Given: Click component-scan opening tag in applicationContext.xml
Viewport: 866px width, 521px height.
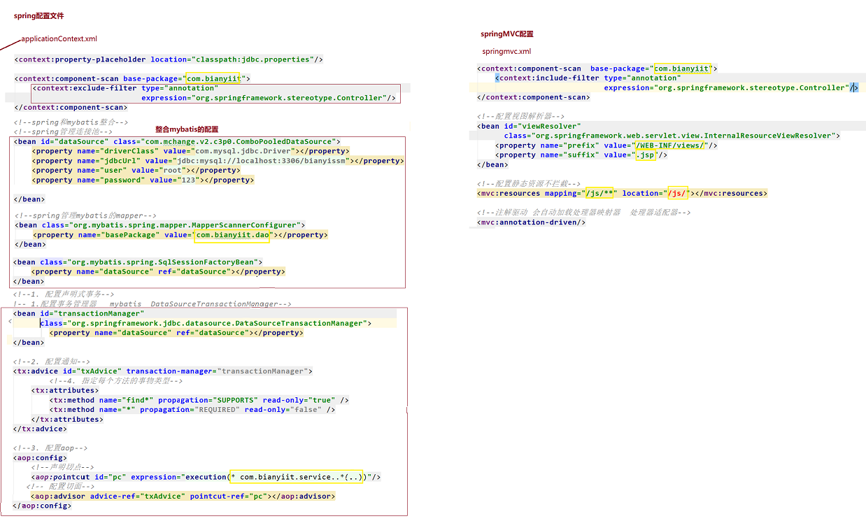Looking at the screenshot, I should [x=132, y=79].
